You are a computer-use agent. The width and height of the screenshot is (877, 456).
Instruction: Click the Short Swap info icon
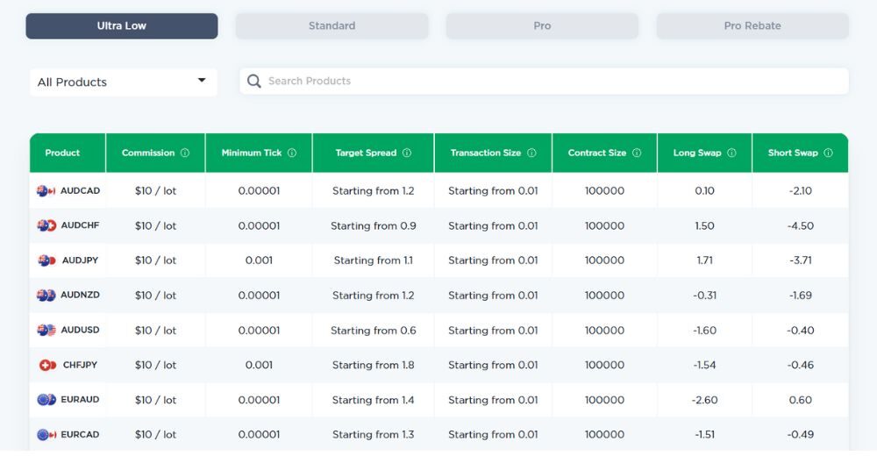[828, 153]
